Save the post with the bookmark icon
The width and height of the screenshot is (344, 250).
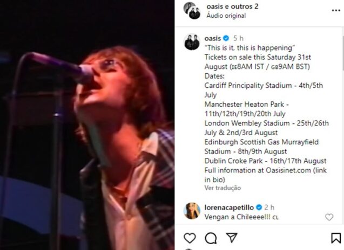(336, 238)
